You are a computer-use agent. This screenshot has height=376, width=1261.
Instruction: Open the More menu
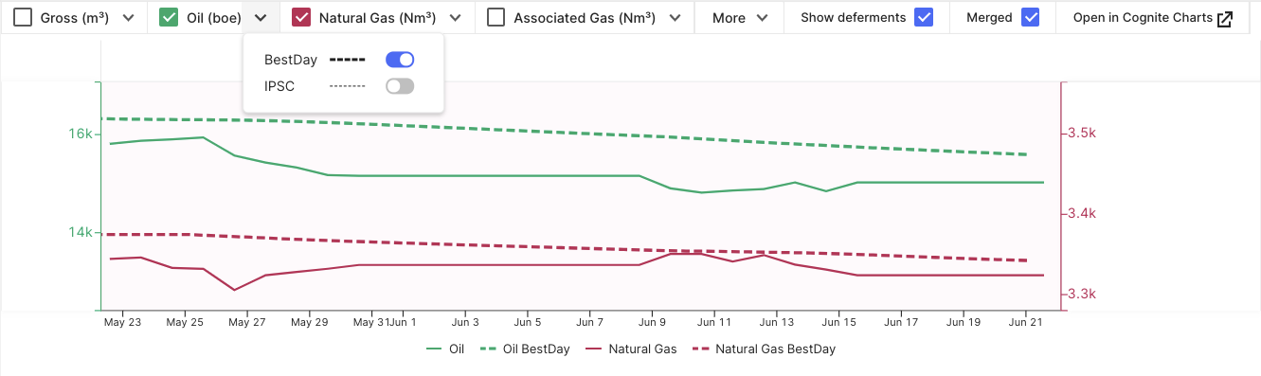740,18
